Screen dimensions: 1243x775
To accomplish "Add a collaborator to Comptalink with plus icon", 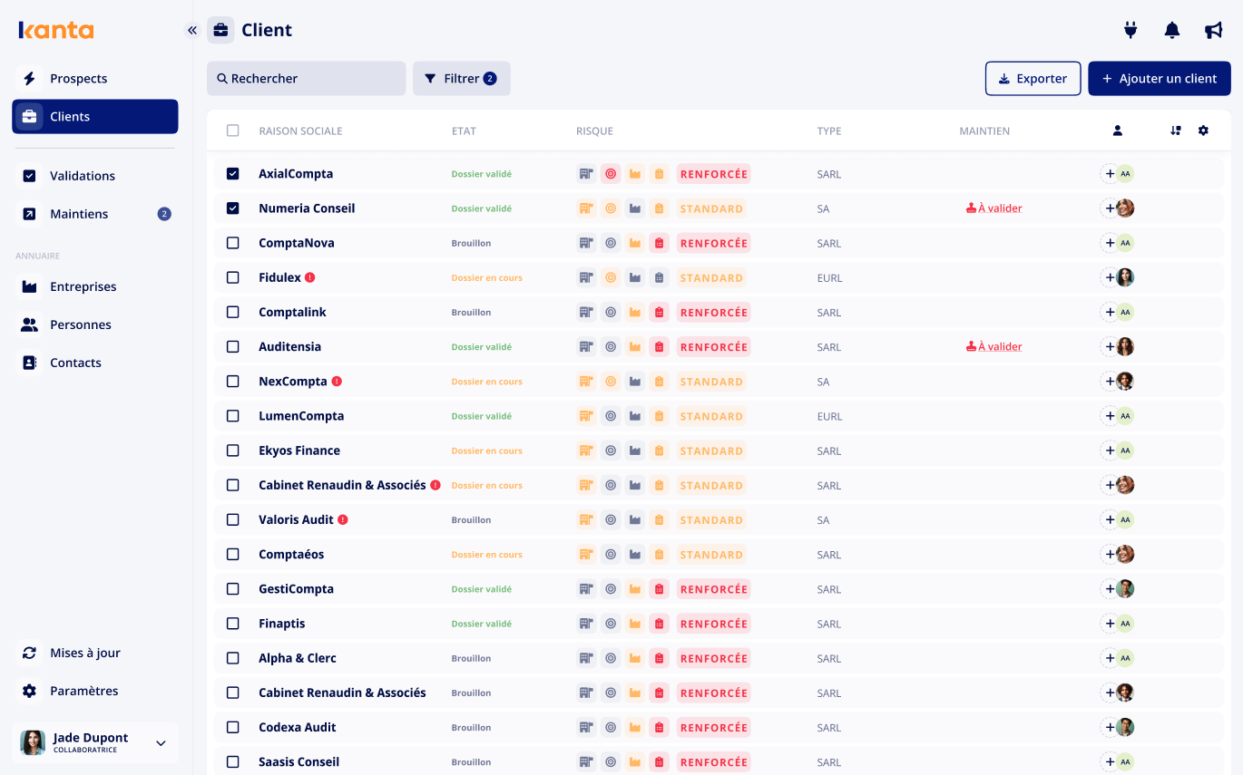I will click(1110, 312).
